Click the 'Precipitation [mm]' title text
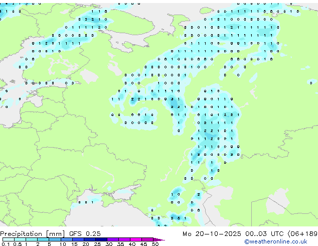Image resolution: width=318 pixels, height=246 pixels. (32, 234)
